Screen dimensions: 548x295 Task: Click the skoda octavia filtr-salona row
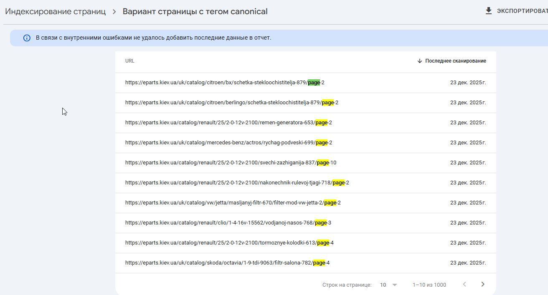tap(227, 263)
